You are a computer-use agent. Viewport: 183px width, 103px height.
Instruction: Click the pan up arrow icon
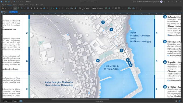pyautogui.click(x=34, y=8)
